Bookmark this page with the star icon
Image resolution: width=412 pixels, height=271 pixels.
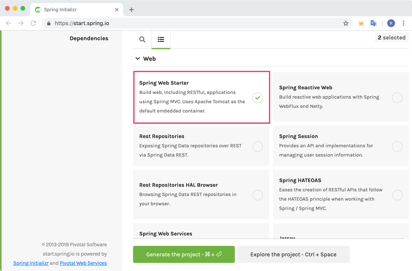pyautogui.click(x=346, y=23)
